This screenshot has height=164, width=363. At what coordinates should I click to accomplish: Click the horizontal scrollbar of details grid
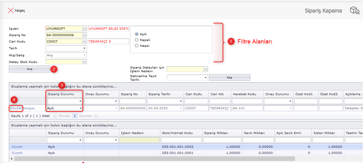click(153, 159)
